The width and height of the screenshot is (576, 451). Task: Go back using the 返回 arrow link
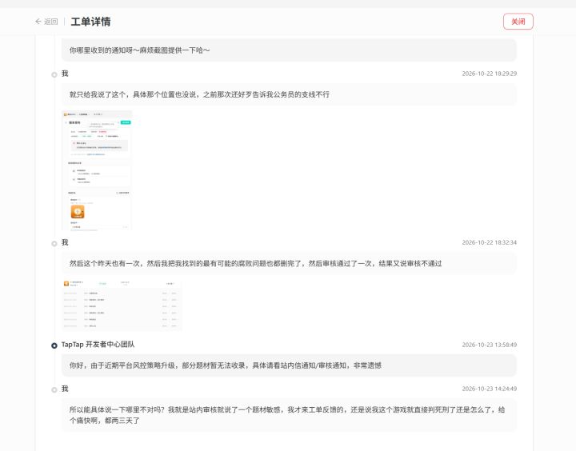click(46, 22)
